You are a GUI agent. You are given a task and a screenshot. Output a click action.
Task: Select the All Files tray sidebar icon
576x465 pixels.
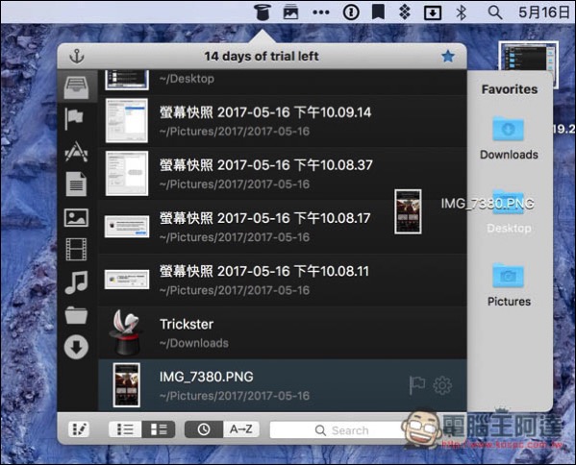point(76,87)
